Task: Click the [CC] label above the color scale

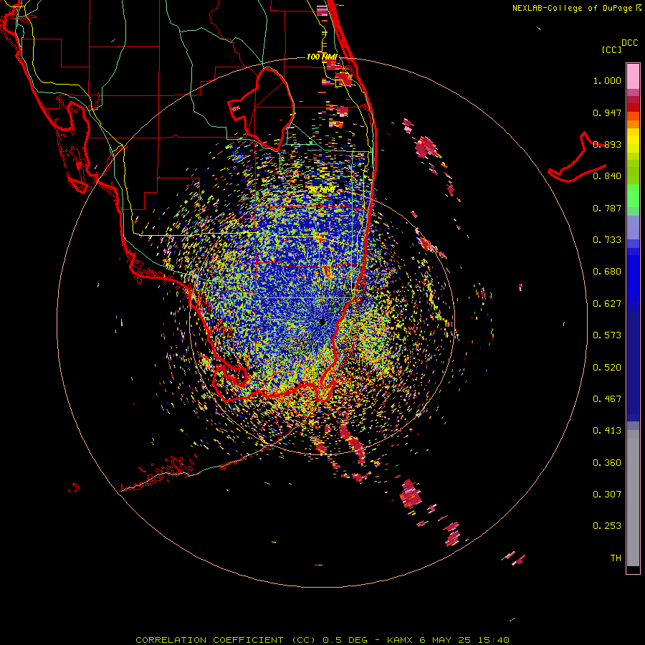Action: click(x=611, y=49)
